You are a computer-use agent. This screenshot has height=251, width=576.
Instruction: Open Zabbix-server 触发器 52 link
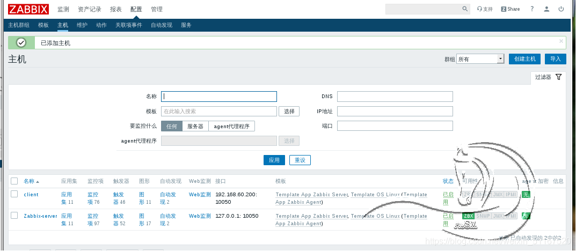119,219
